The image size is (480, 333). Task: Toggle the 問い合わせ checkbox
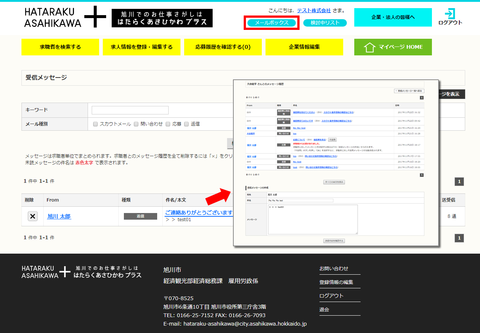point(136,124)
